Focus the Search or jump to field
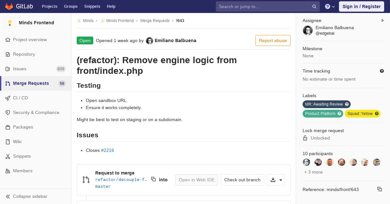 pos(264,6)
